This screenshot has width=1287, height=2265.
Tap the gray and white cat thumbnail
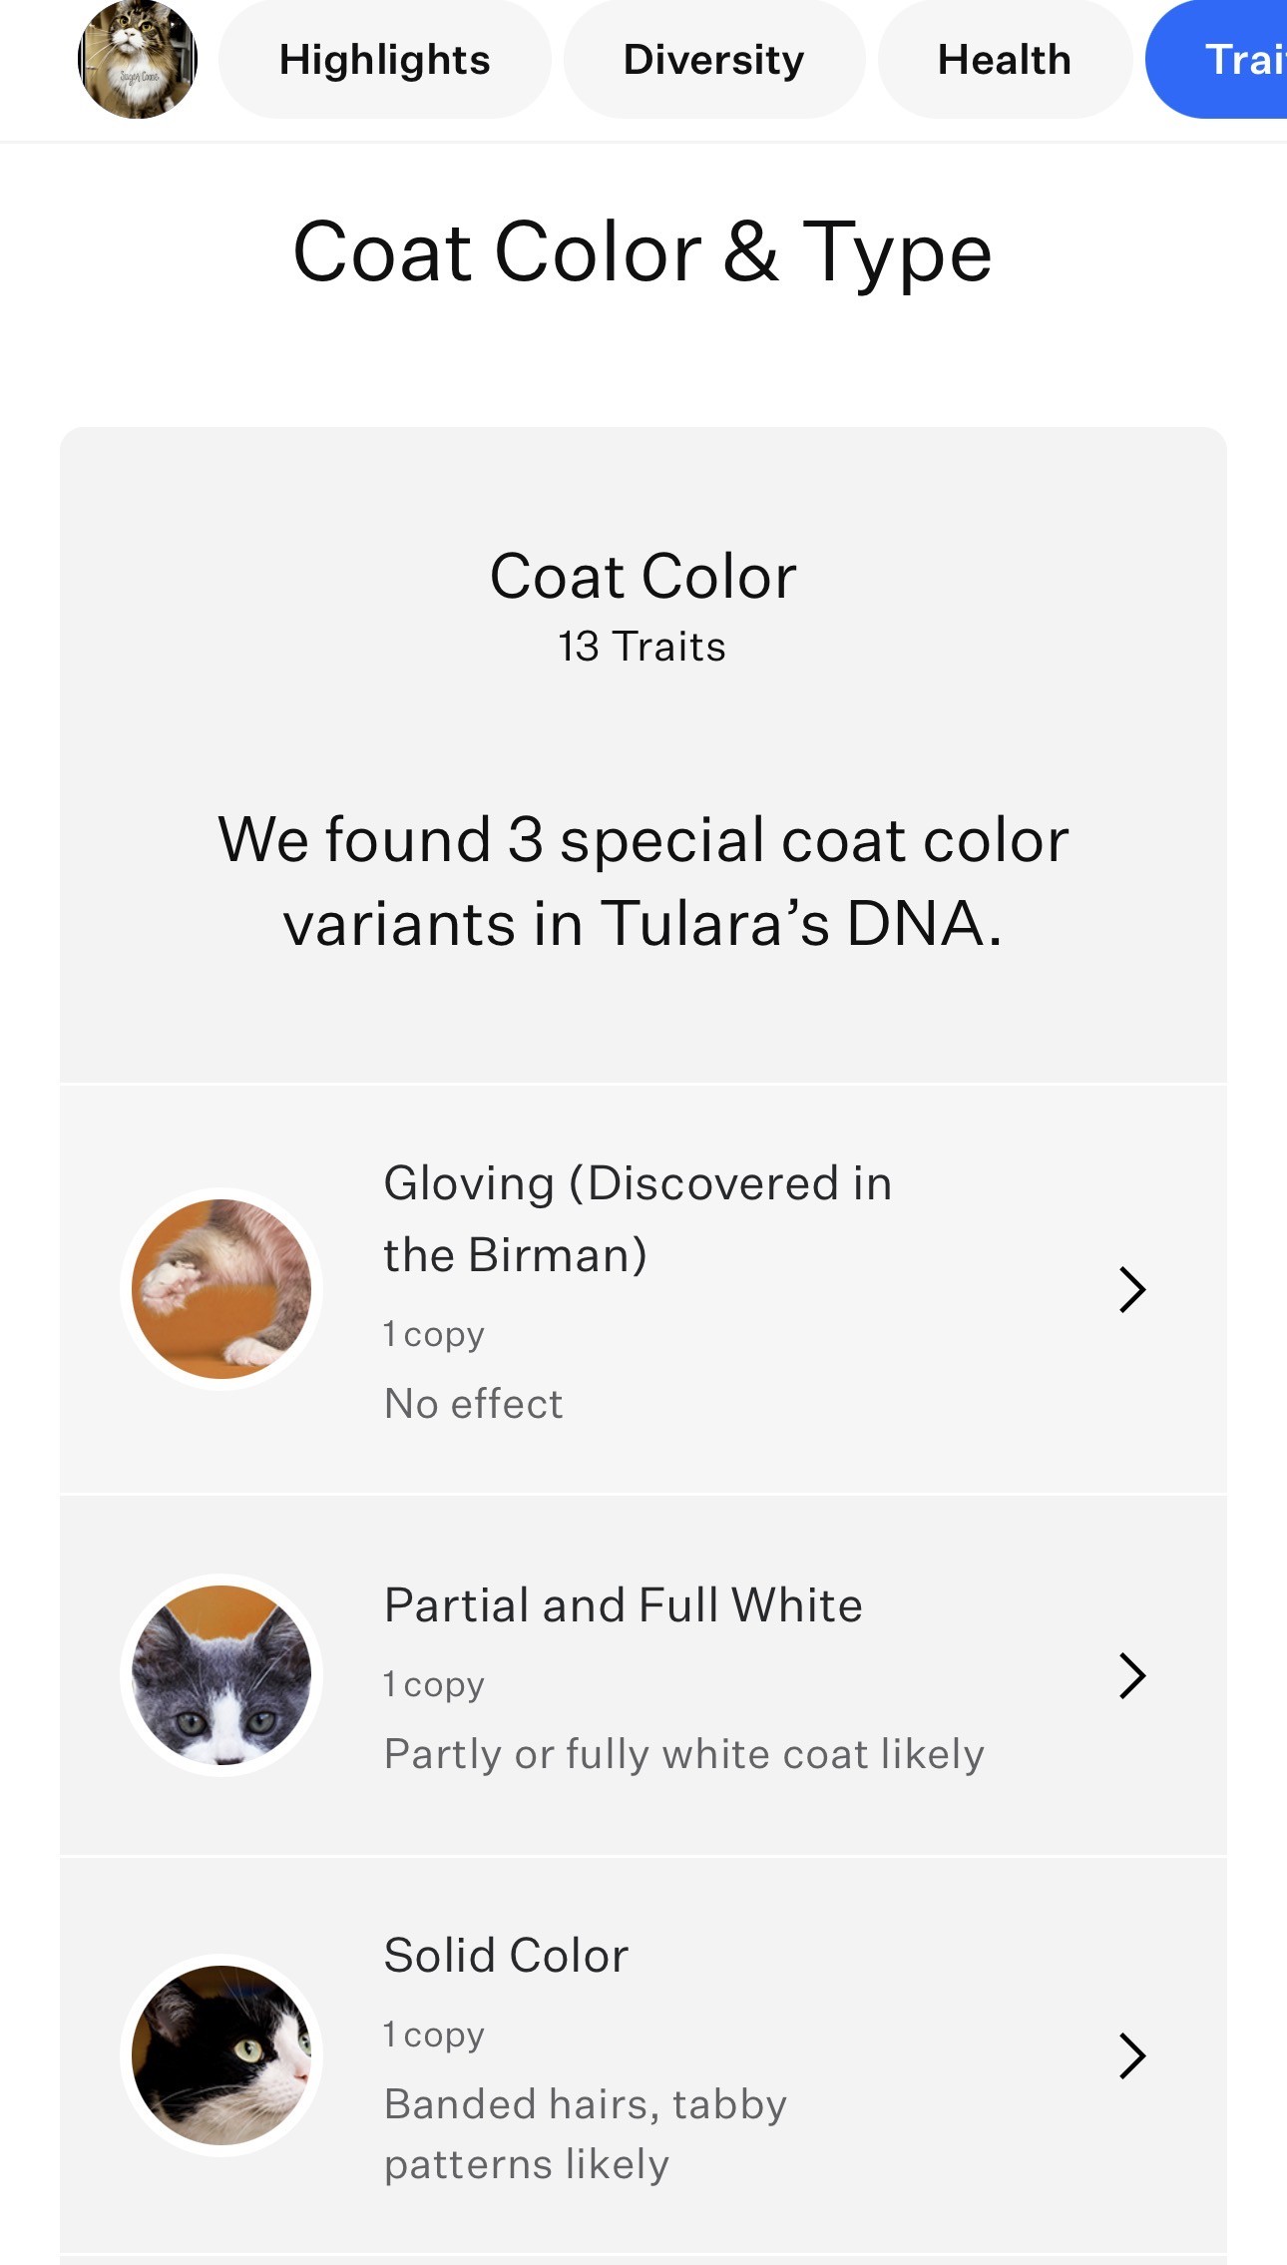[x=221, y=1674]
